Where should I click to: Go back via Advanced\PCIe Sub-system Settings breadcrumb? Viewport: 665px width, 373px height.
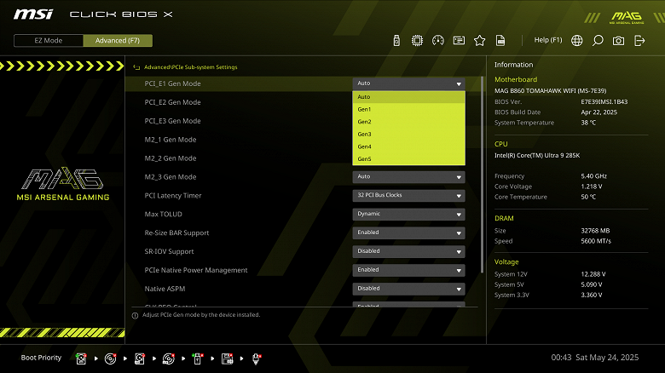pos(190,66)
